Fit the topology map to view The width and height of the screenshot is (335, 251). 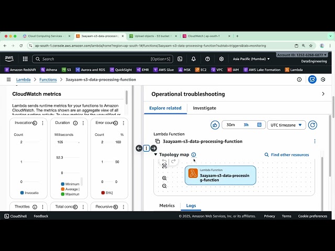164,166
